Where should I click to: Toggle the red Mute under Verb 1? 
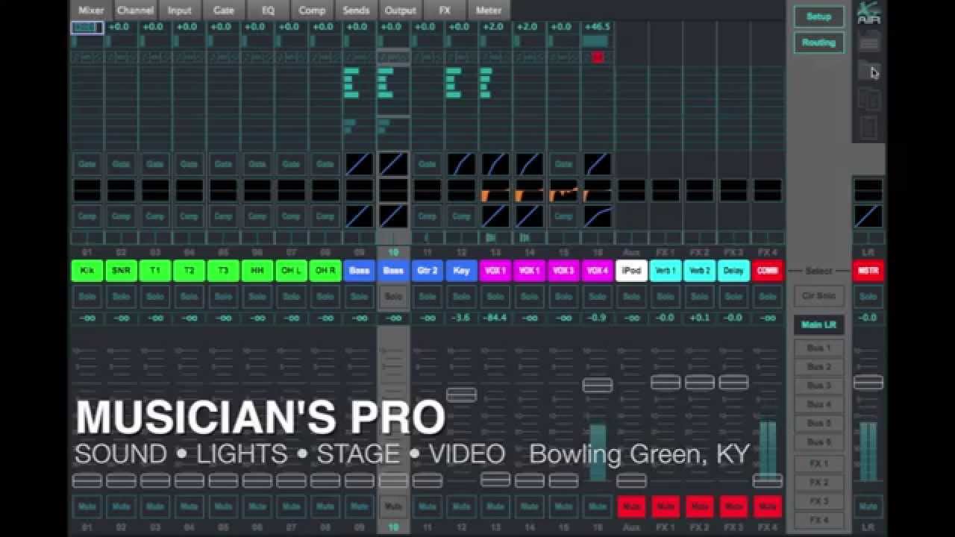(666, 506)
